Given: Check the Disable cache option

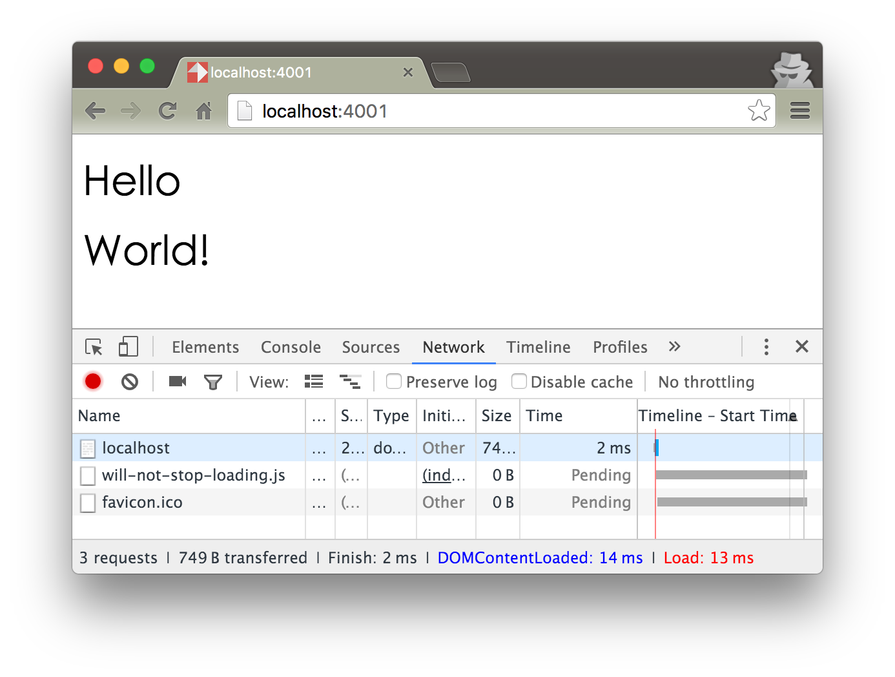Looking at the screenshot, I should 519,382.
